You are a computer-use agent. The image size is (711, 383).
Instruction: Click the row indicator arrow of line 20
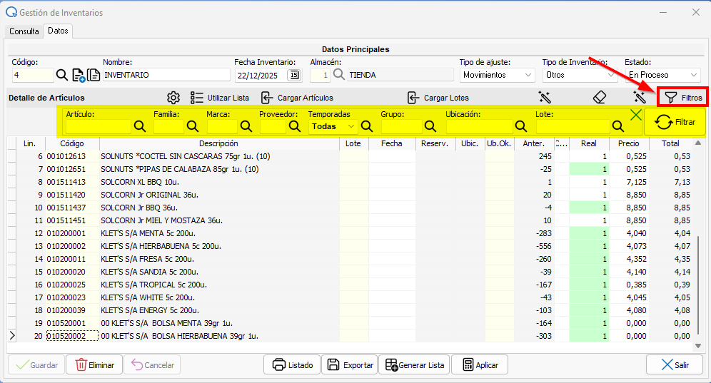pyautogui.click(x=12, y=336)
